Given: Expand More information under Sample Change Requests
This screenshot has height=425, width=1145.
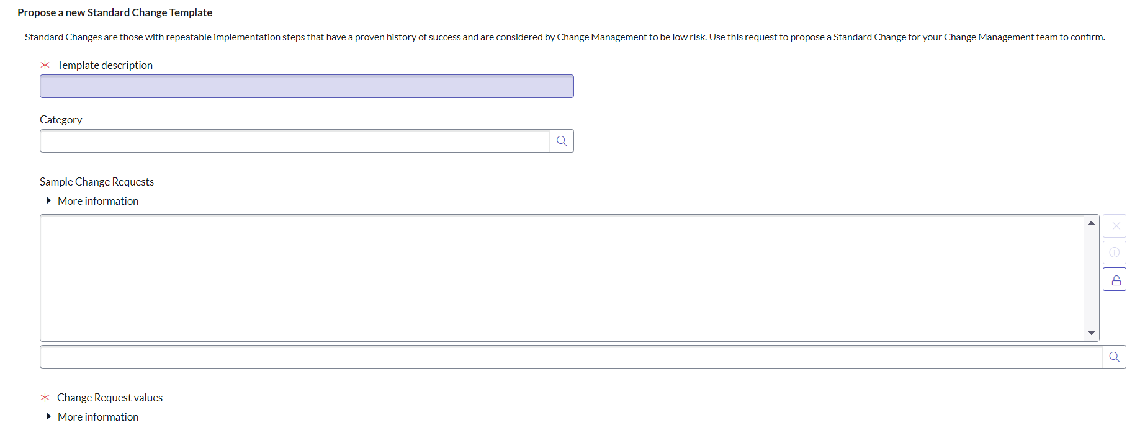Looking at the screenshot, I should click(x=97, y=201).
